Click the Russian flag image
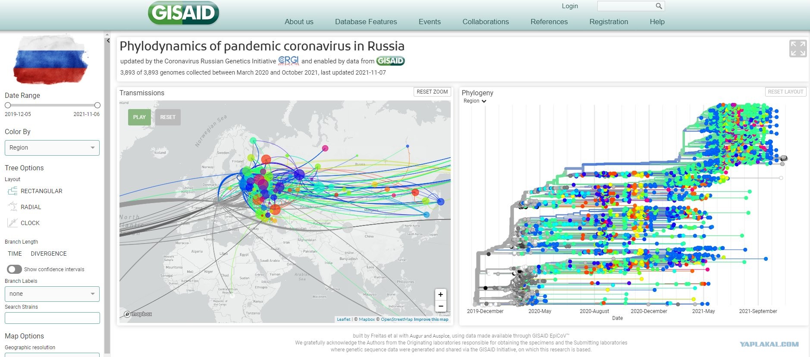 [x=51, y=60]
